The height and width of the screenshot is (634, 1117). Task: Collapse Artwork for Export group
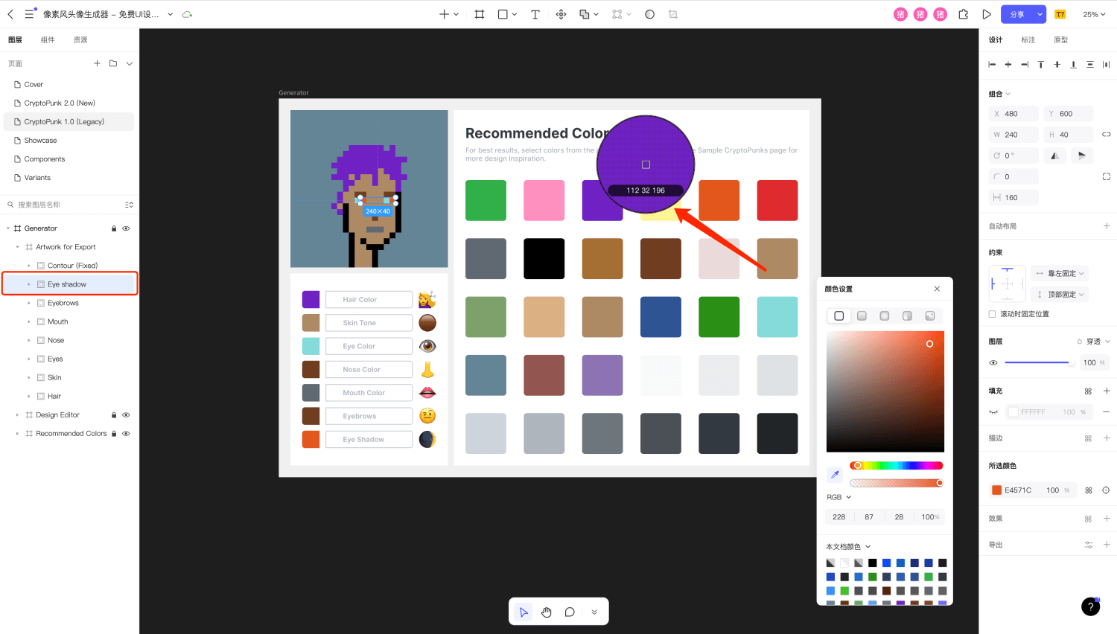17,247
